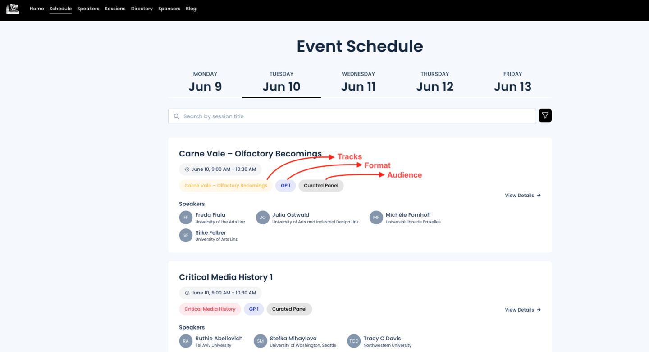This screenshot has height=352, width=649.
Task: Select the Tuesday Jun 10 tab
Action: (281, 82)
